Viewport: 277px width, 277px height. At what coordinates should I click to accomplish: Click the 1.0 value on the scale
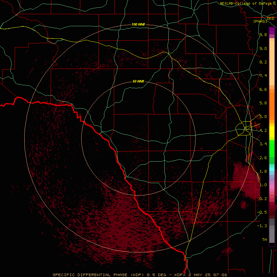[263, 185]
